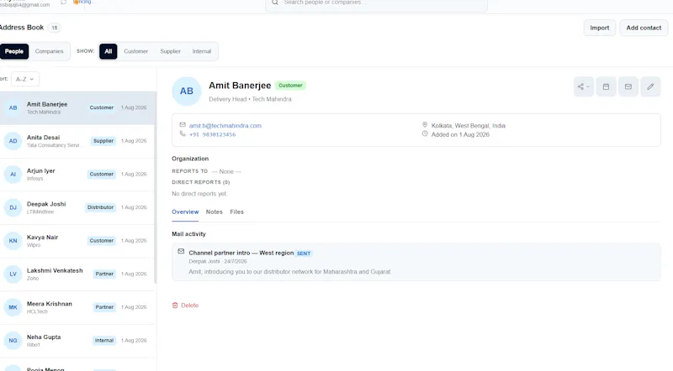Click the sync refresh icon at top

click(x=64, y=3)
